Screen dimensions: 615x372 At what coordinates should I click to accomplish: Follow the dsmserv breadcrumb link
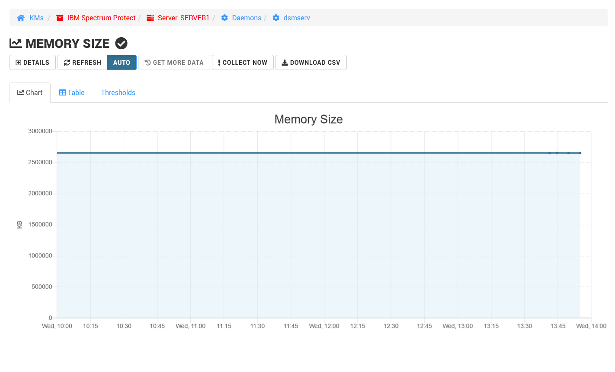point(297,18)
